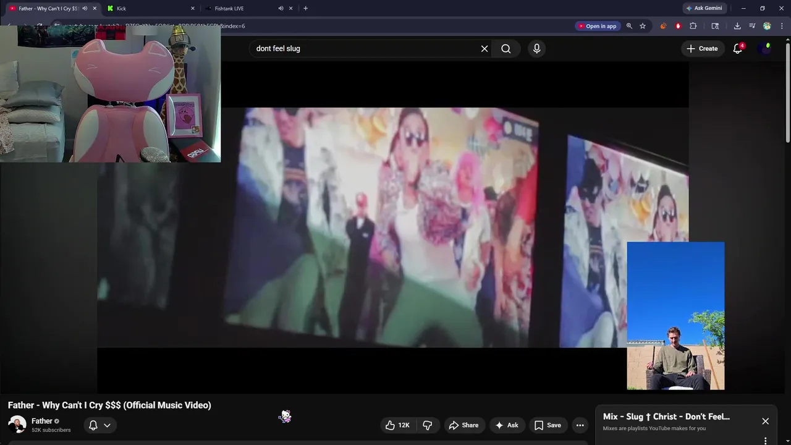Expand the subscription notification chevron
791x445 pixels.
tap(107, 425)
